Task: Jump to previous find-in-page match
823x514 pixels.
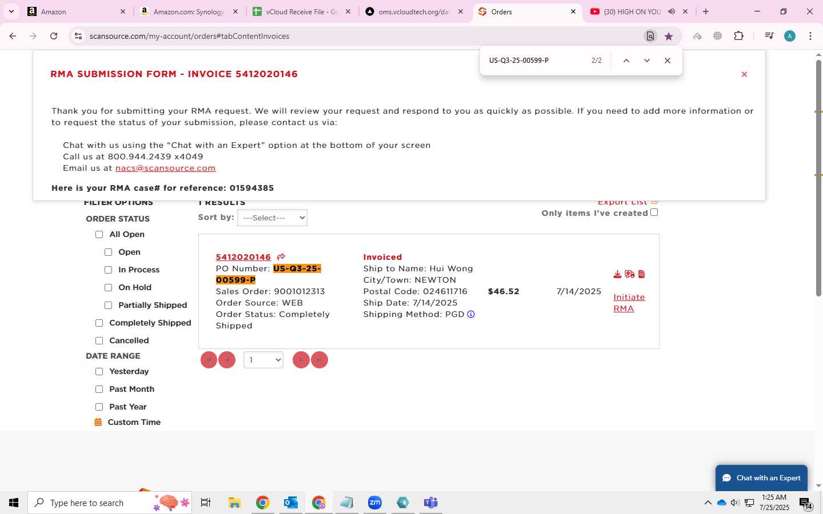Action: (626, 61)
